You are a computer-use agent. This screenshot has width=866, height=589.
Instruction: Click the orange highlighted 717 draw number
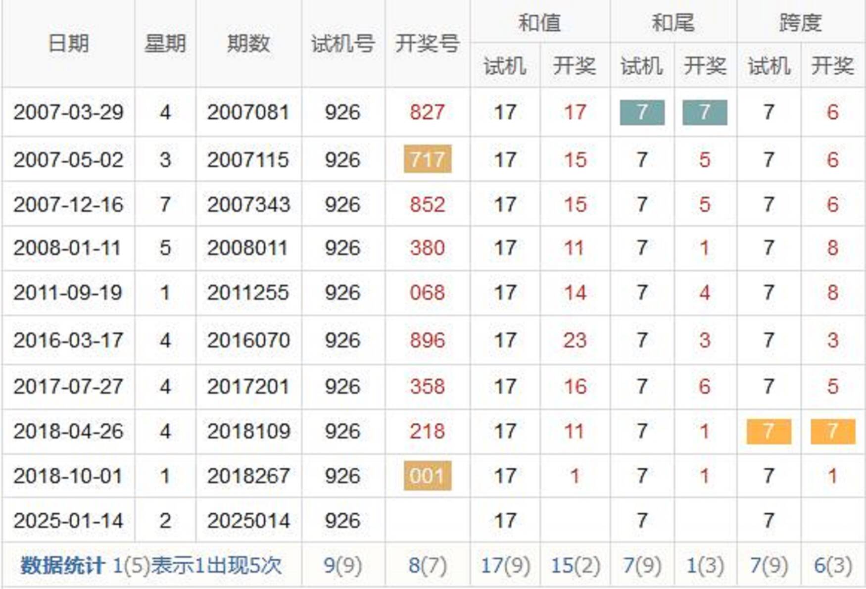pos(428,159)
